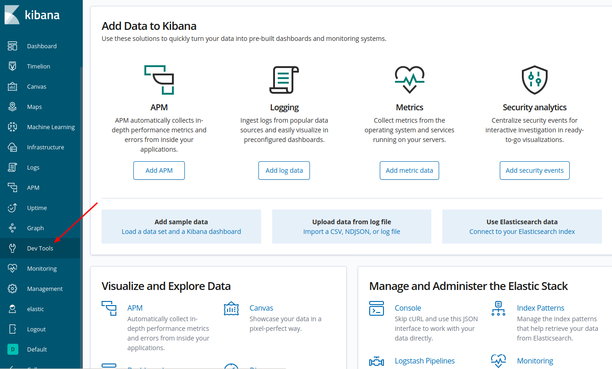Screen dimensions: 612x369
Task: Click the Machine Learning sidebar icon
Action: [x=12, y=127]
